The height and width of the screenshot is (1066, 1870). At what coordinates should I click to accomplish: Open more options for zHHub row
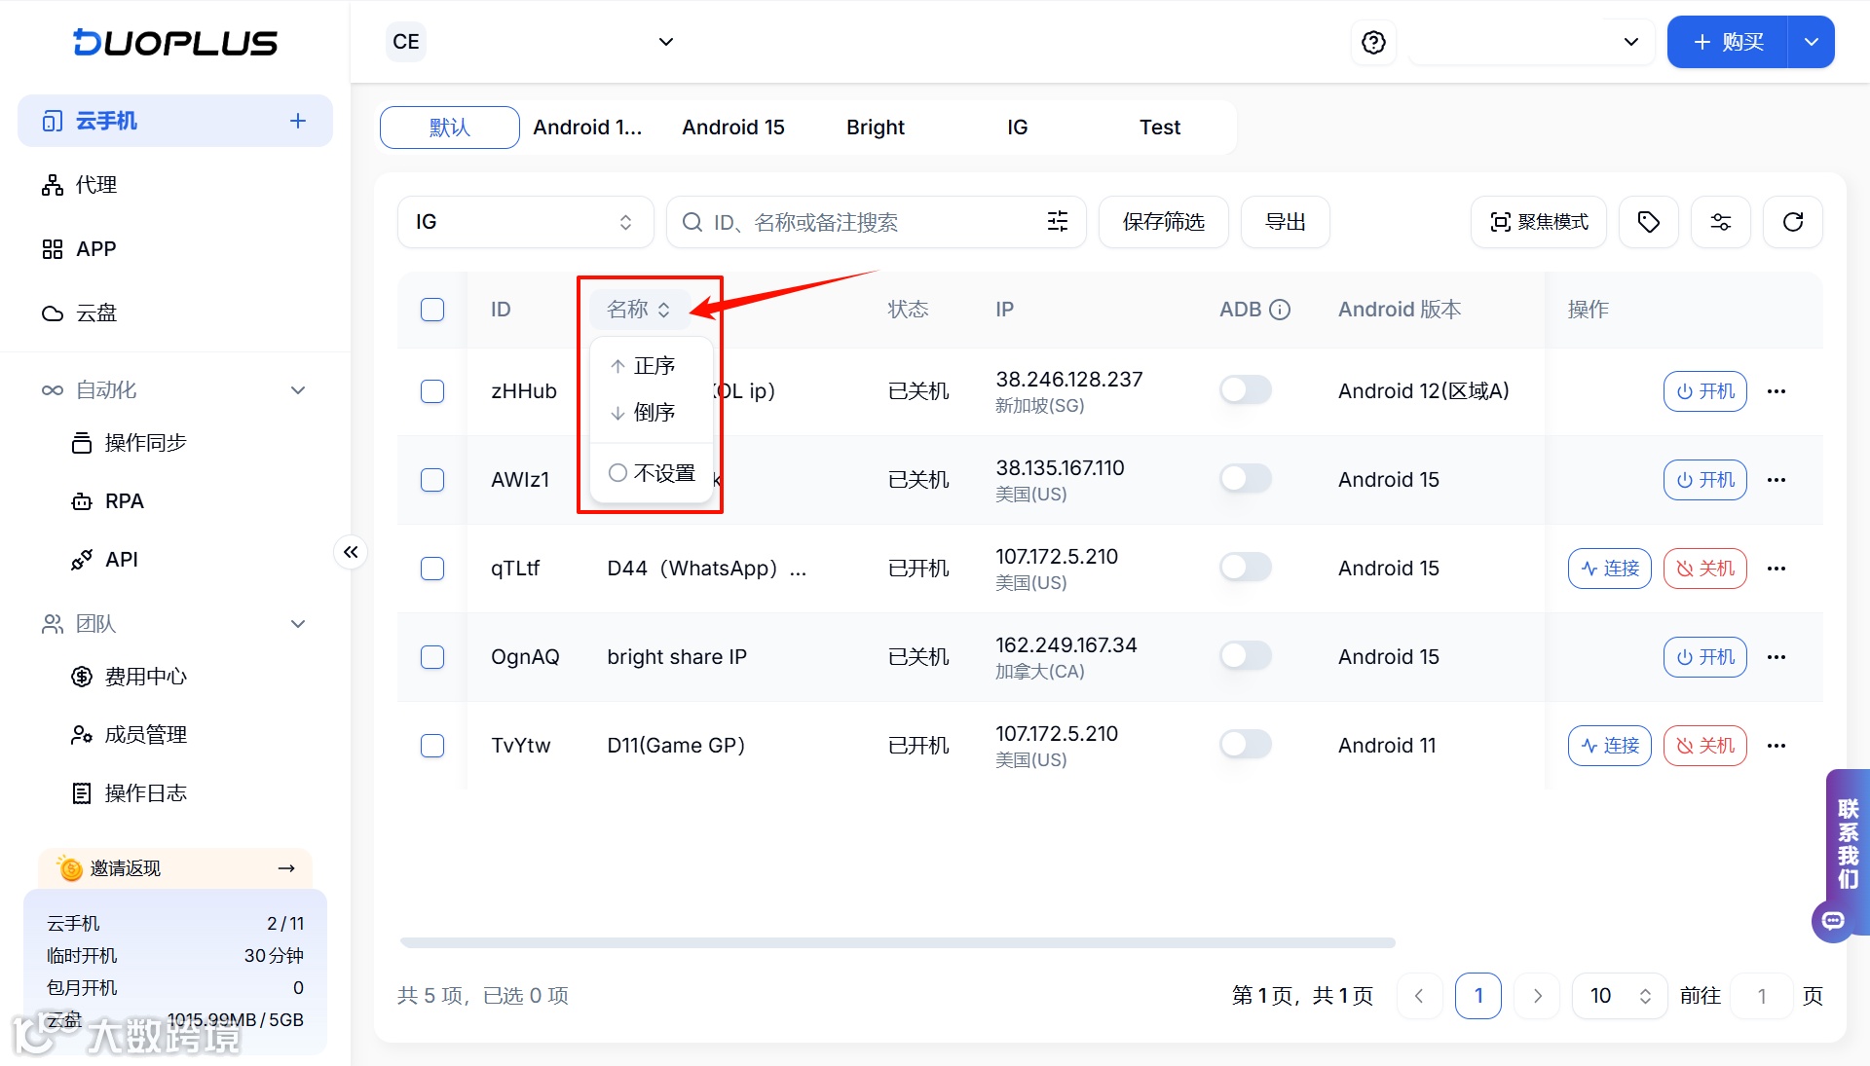click(1776, 391)
